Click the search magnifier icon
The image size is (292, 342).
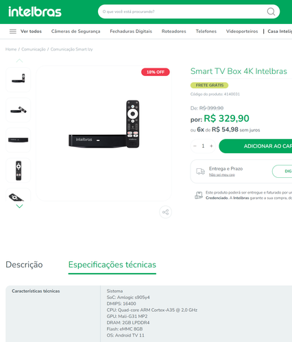[271, 12]
